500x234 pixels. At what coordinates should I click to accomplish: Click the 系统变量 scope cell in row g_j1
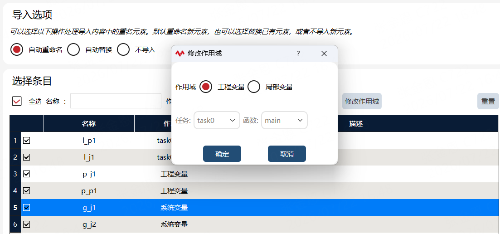(x=174, y=208)
